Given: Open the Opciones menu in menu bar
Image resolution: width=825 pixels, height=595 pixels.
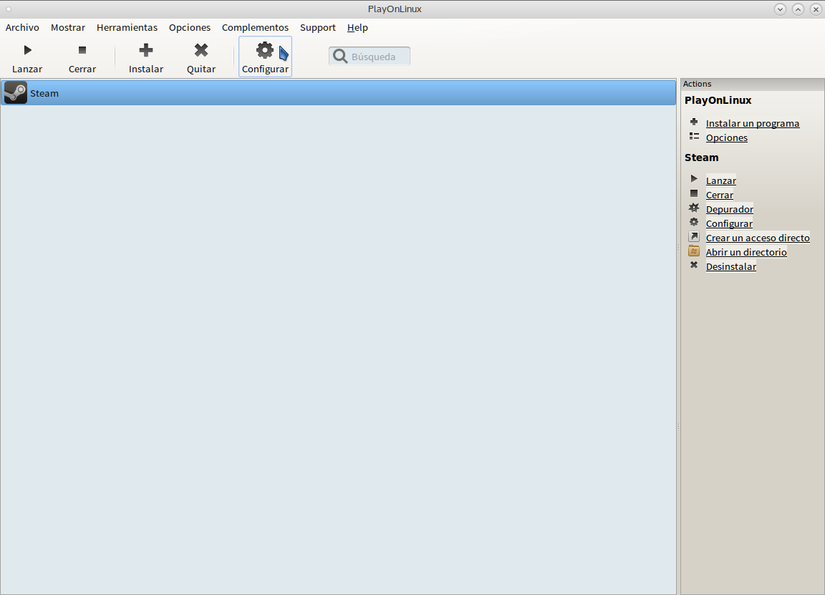Looking at the screenshot, I should pyautogui.click(x=189, y=27).
